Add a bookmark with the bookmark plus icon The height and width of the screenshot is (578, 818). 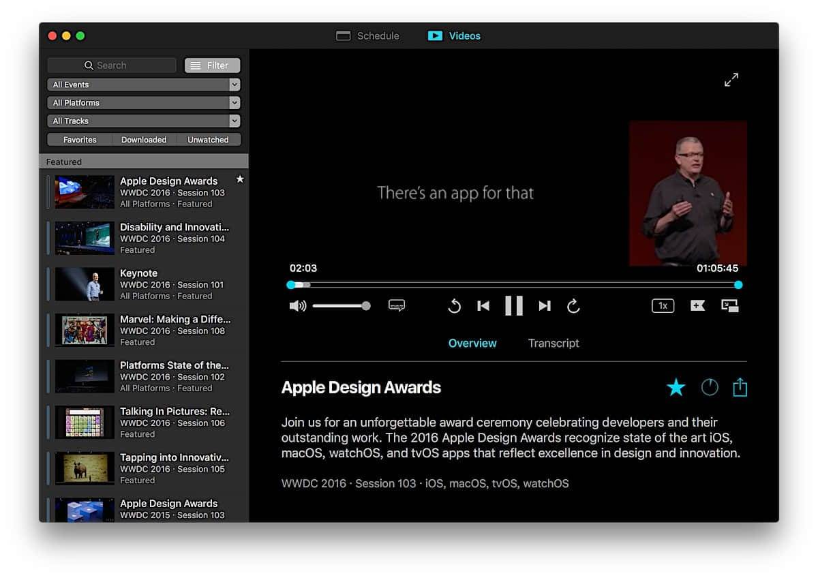(697, 305)
